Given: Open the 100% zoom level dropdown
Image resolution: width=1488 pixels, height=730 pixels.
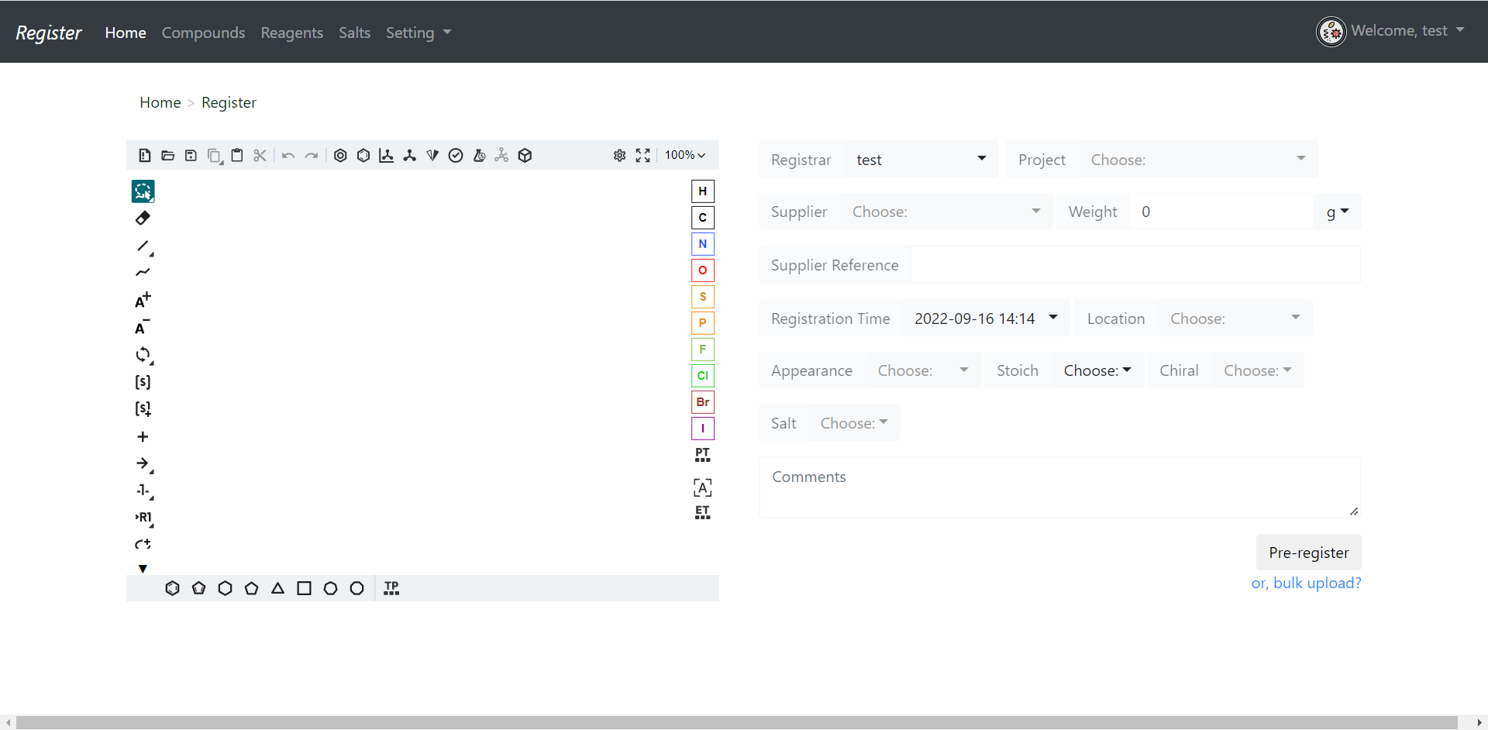Looking at the screenshot, I should (685, 156).
